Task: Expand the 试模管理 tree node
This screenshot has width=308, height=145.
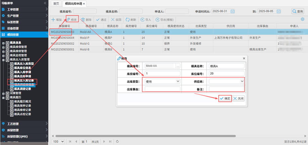Action: tap(4, 93)
